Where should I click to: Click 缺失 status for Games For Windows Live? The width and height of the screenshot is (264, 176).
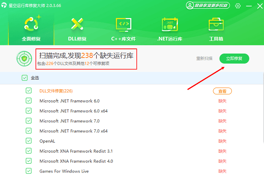tap(222, 171)
